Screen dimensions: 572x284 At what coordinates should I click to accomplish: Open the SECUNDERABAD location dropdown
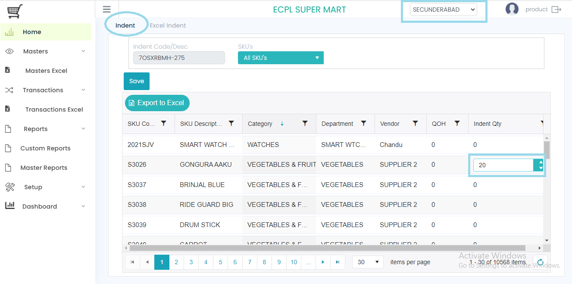[x=443, y=9]
